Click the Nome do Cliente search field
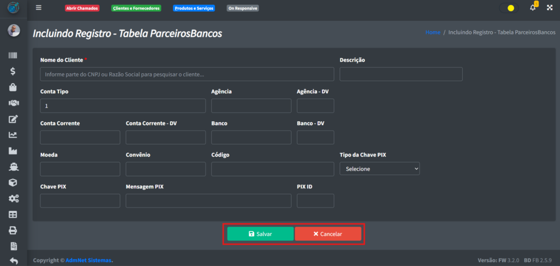Viewport: 560px width, 266px height. [186, 74]
